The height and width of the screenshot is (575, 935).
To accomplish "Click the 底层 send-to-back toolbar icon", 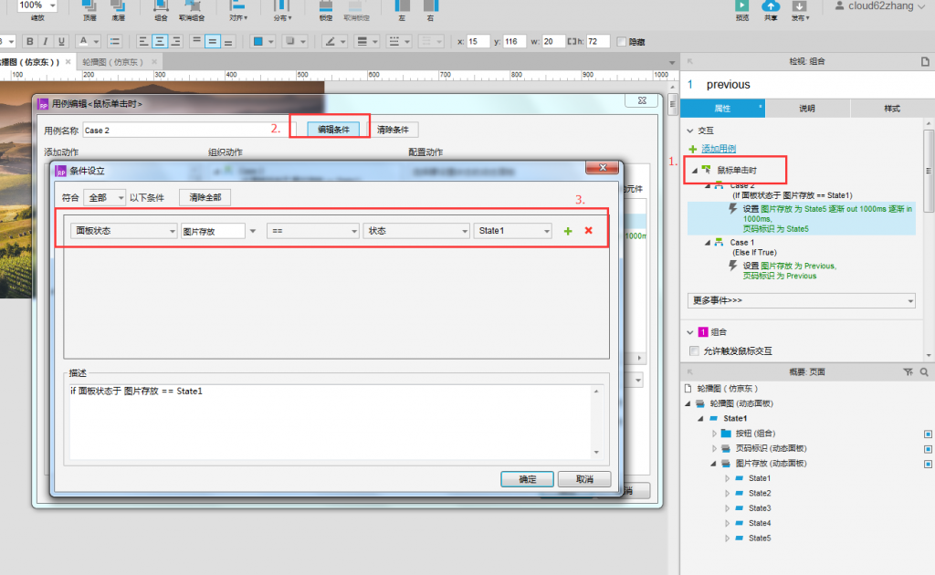I will point(118,6).
